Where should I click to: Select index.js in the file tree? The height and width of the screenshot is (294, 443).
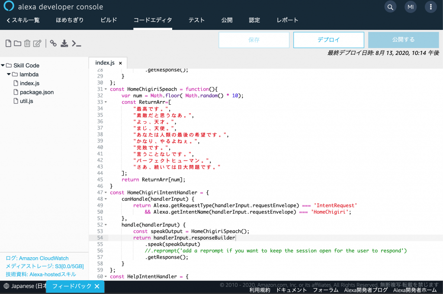pyautogui.click(x=29, y=83)
